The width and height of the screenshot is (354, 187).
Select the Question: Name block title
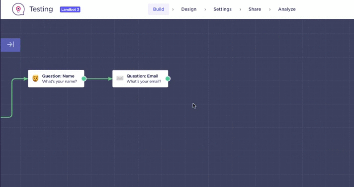click(x=58, y=76)
